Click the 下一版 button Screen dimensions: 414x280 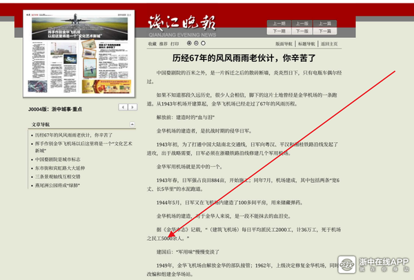click(x=302, y=31)
